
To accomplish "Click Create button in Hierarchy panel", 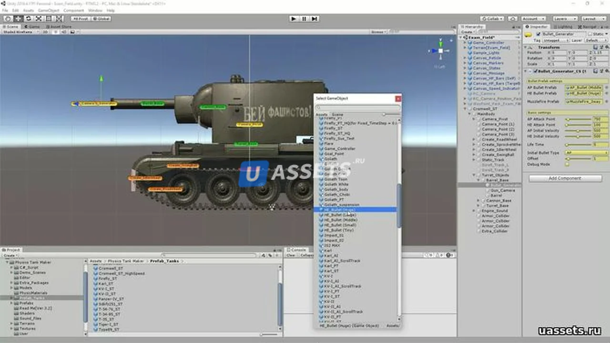I will pyautogui.click(x=467, y=32).
